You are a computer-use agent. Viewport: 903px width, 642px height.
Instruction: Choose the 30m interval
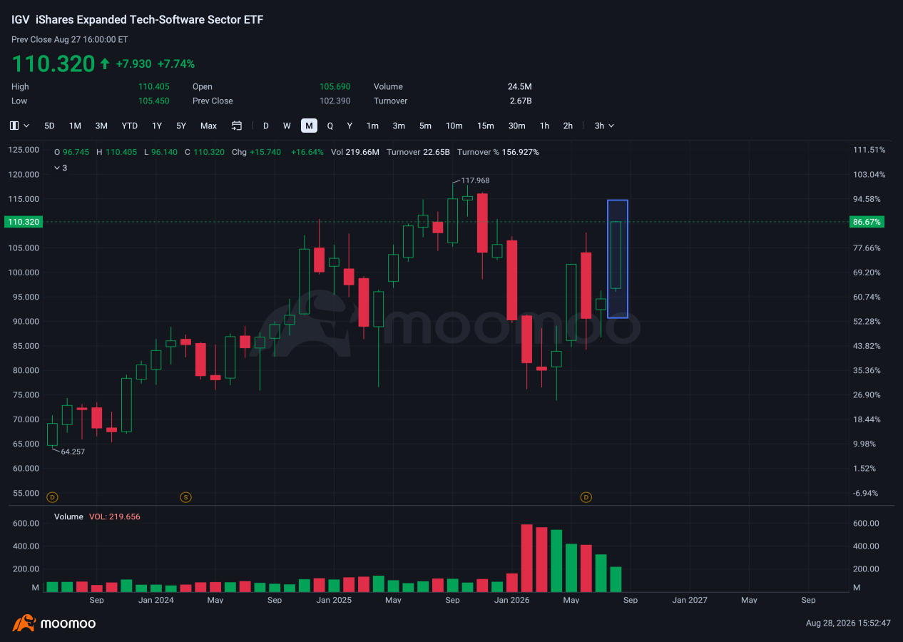[517, 126]
